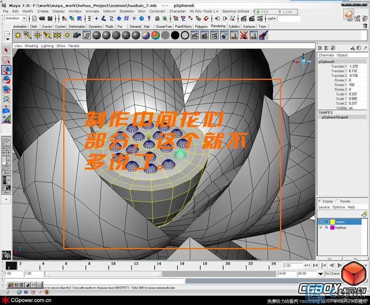Open Layers menu in layer editor

click(324, 207)
